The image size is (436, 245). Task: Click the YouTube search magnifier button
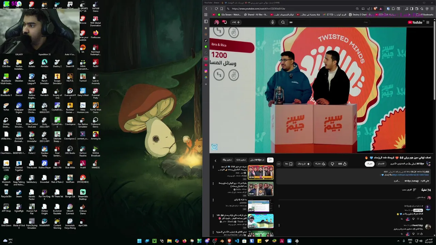coord(283,22)
